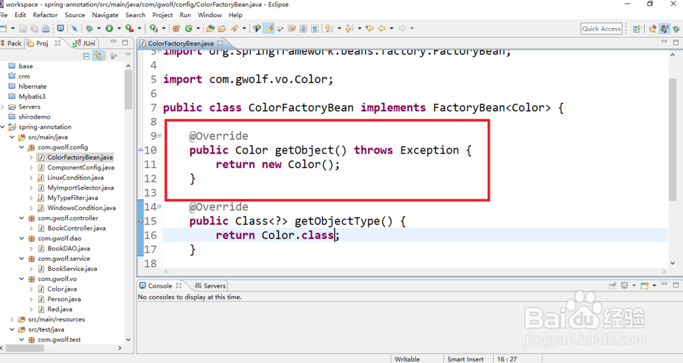Click the Project Explorer vertical scrollbar
The width and height of the screenshot is (683, 363).
pos(128,89)
